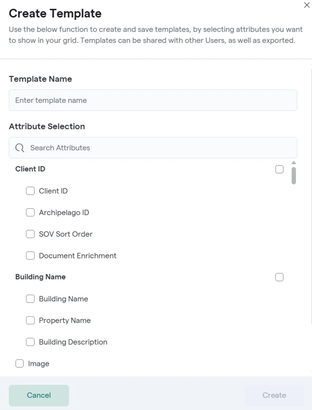Select all in Building Name group
The width and height of the screenshot is (312, 410).
coord(279,277)
